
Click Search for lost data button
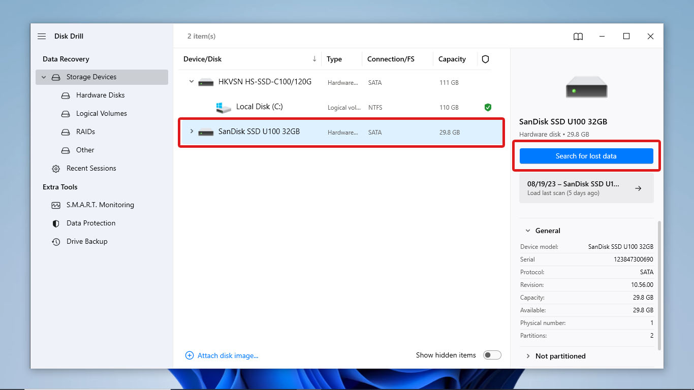coord(586,156)
